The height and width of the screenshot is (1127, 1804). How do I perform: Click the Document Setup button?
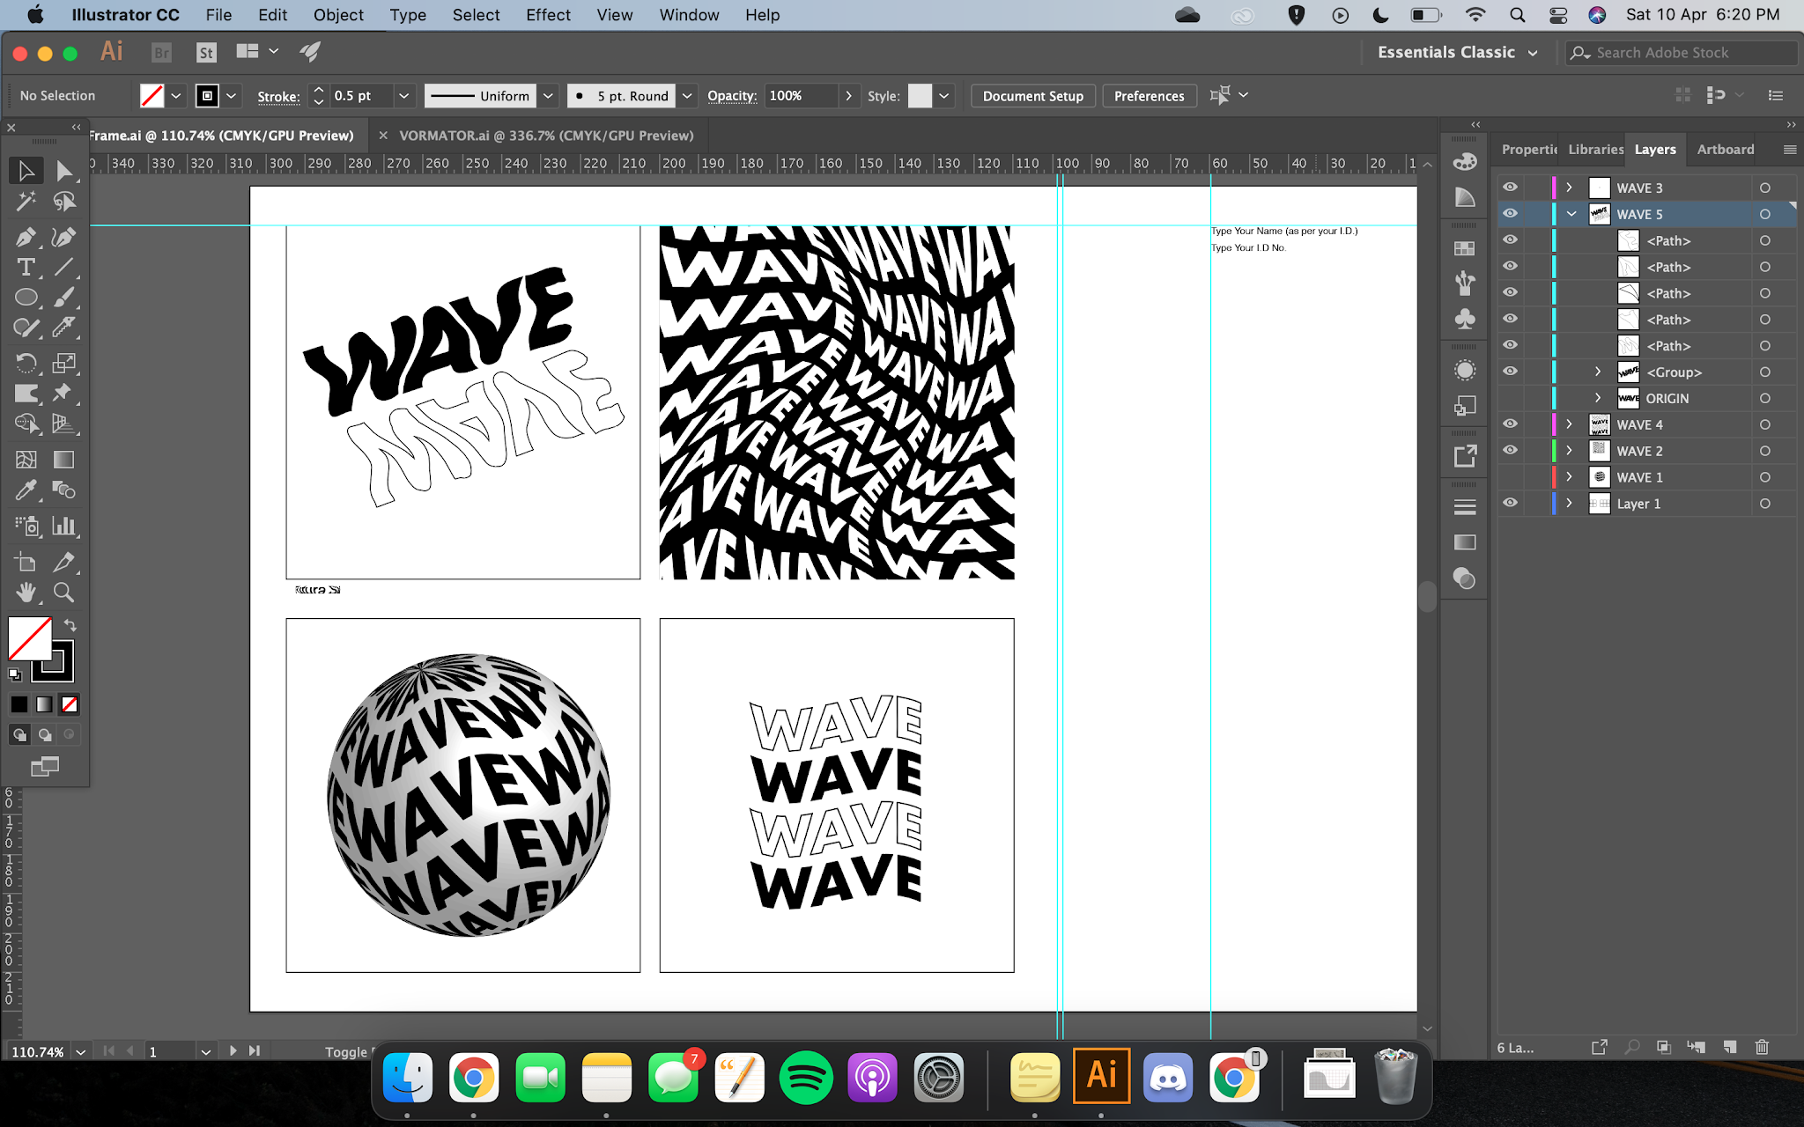pyautogui.click(x=1032, y=96)
